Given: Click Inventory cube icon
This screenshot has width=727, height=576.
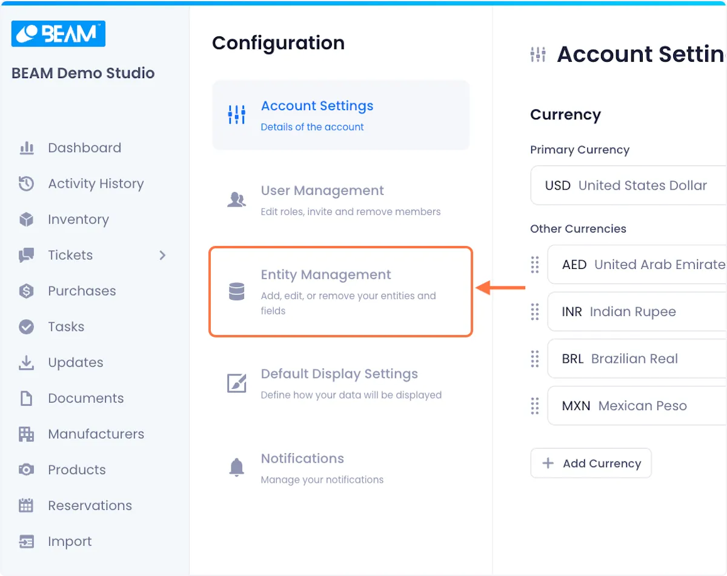Looking at the screenshot, I should 26,219.
